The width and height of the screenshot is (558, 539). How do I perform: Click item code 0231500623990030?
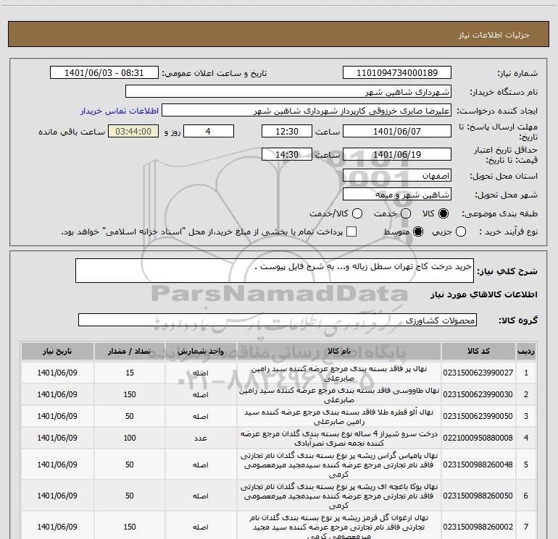coord(478,394)
